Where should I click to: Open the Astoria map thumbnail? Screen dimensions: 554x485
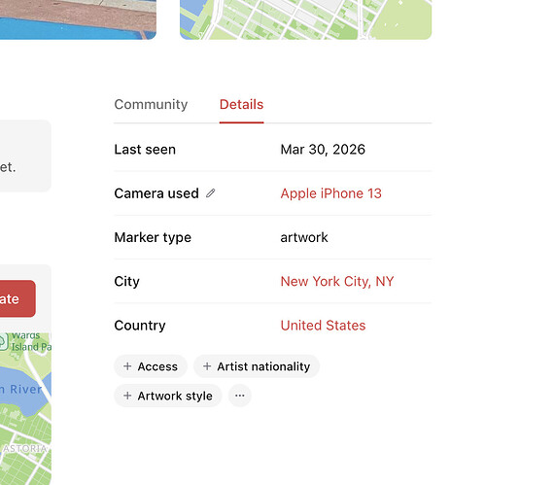(25, 408)
